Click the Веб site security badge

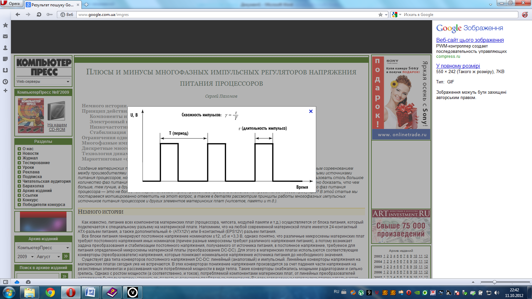pos(67,15)
